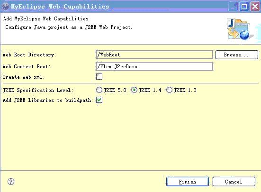Viewport: 261px width, 192px height.
Task: Click the 'Create web.xml:' label
Action: (24, 77)
